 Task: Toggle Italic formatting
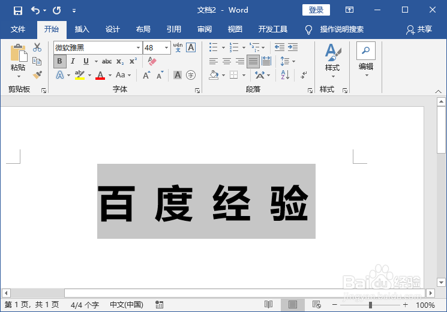[x=73, y=61]
